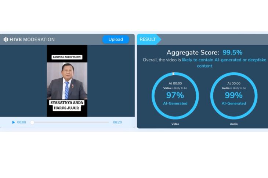Click the middle of the video progress track
The width and height of the screenshot is (268, 178).
(x=70, y=122)
